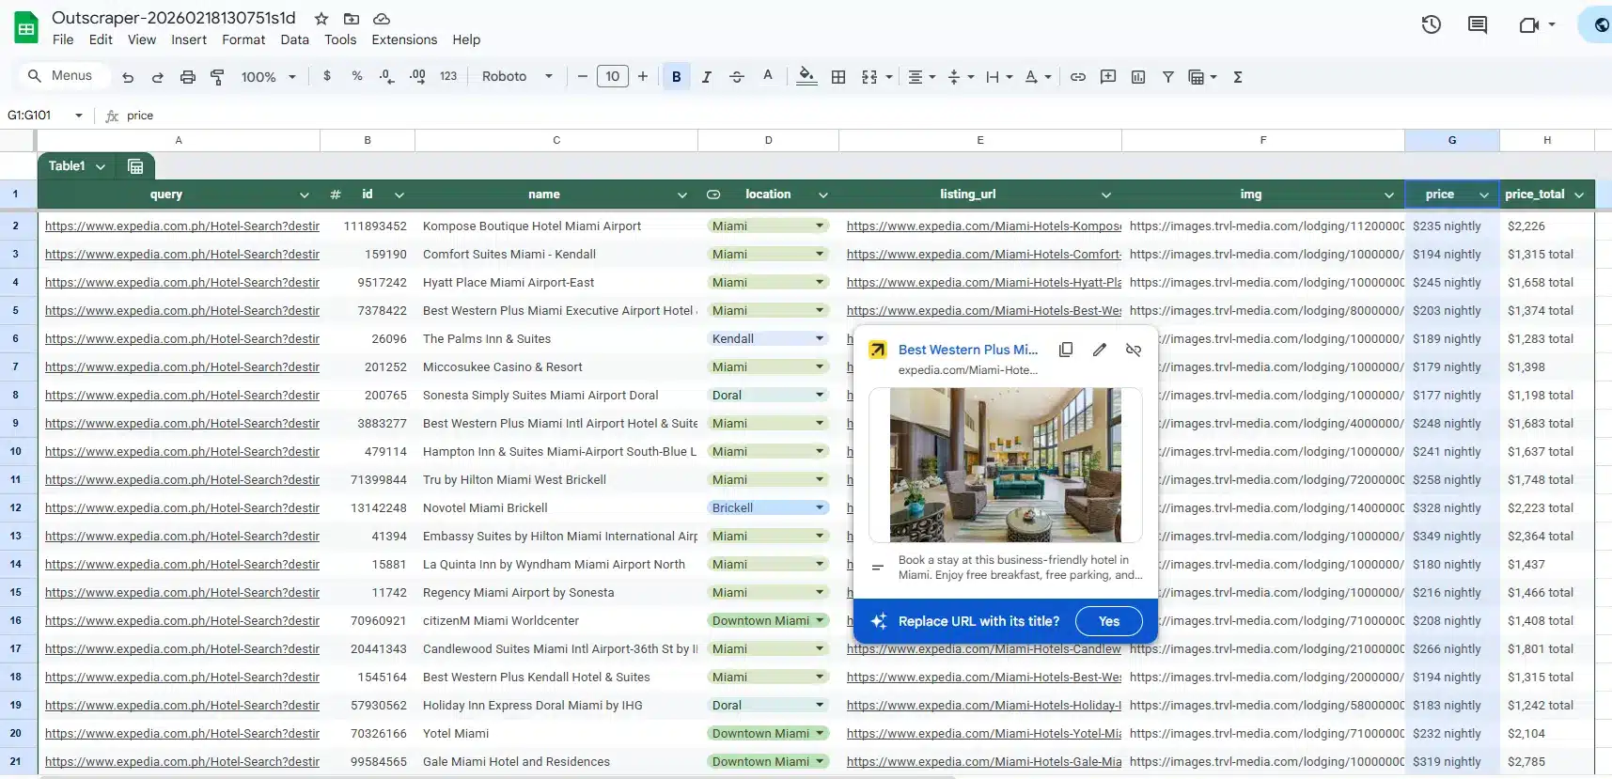Screen dimensions: 1612x779
Task: Click Yes to replace URL with title
Action: pos(1109,621)
